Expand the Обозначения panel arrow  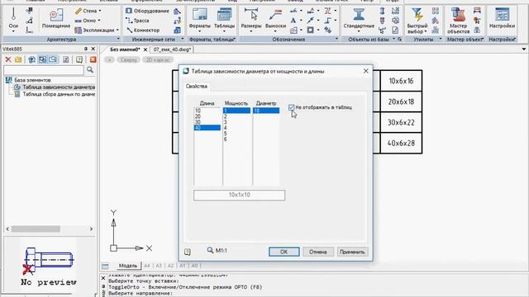tap(336, 40)
